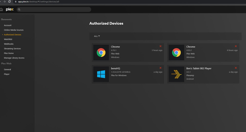Click the Windows logo on bensHQ card
Screen dimensions: 246x132
tap(101, 74)
